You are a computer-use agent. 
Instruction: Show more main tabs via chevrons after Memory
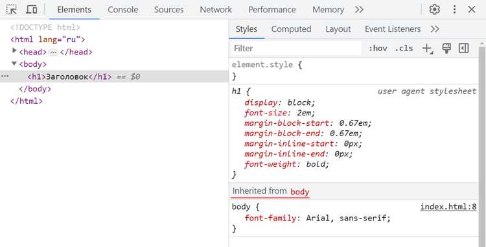(x=359, y=10)
